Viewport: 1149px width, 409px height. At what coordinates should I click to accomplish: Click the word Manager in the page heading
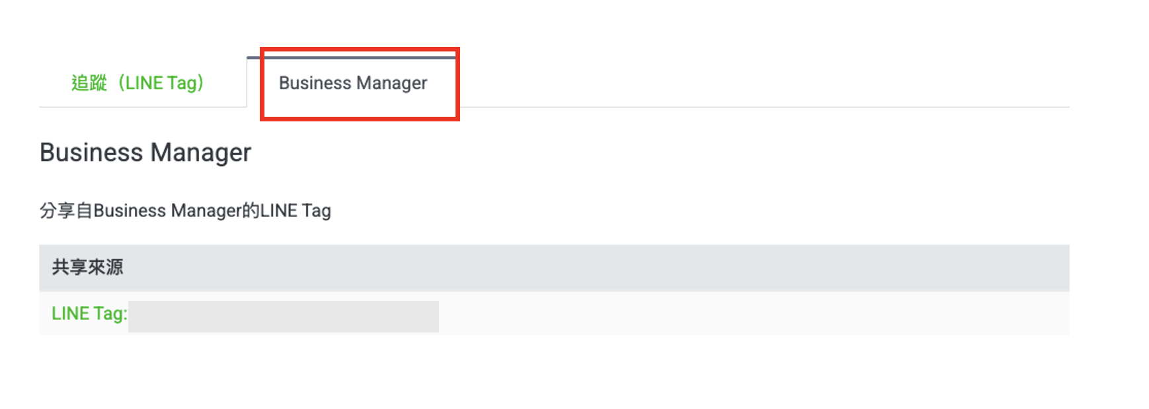coord(201,152)
